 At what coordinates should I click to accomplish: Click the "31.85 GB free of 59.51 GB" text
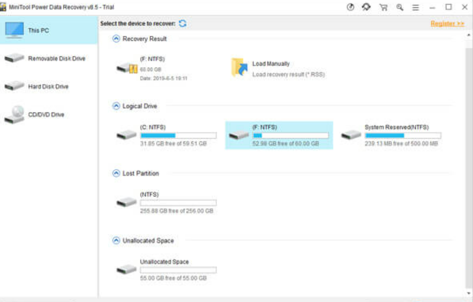(174, 144)
